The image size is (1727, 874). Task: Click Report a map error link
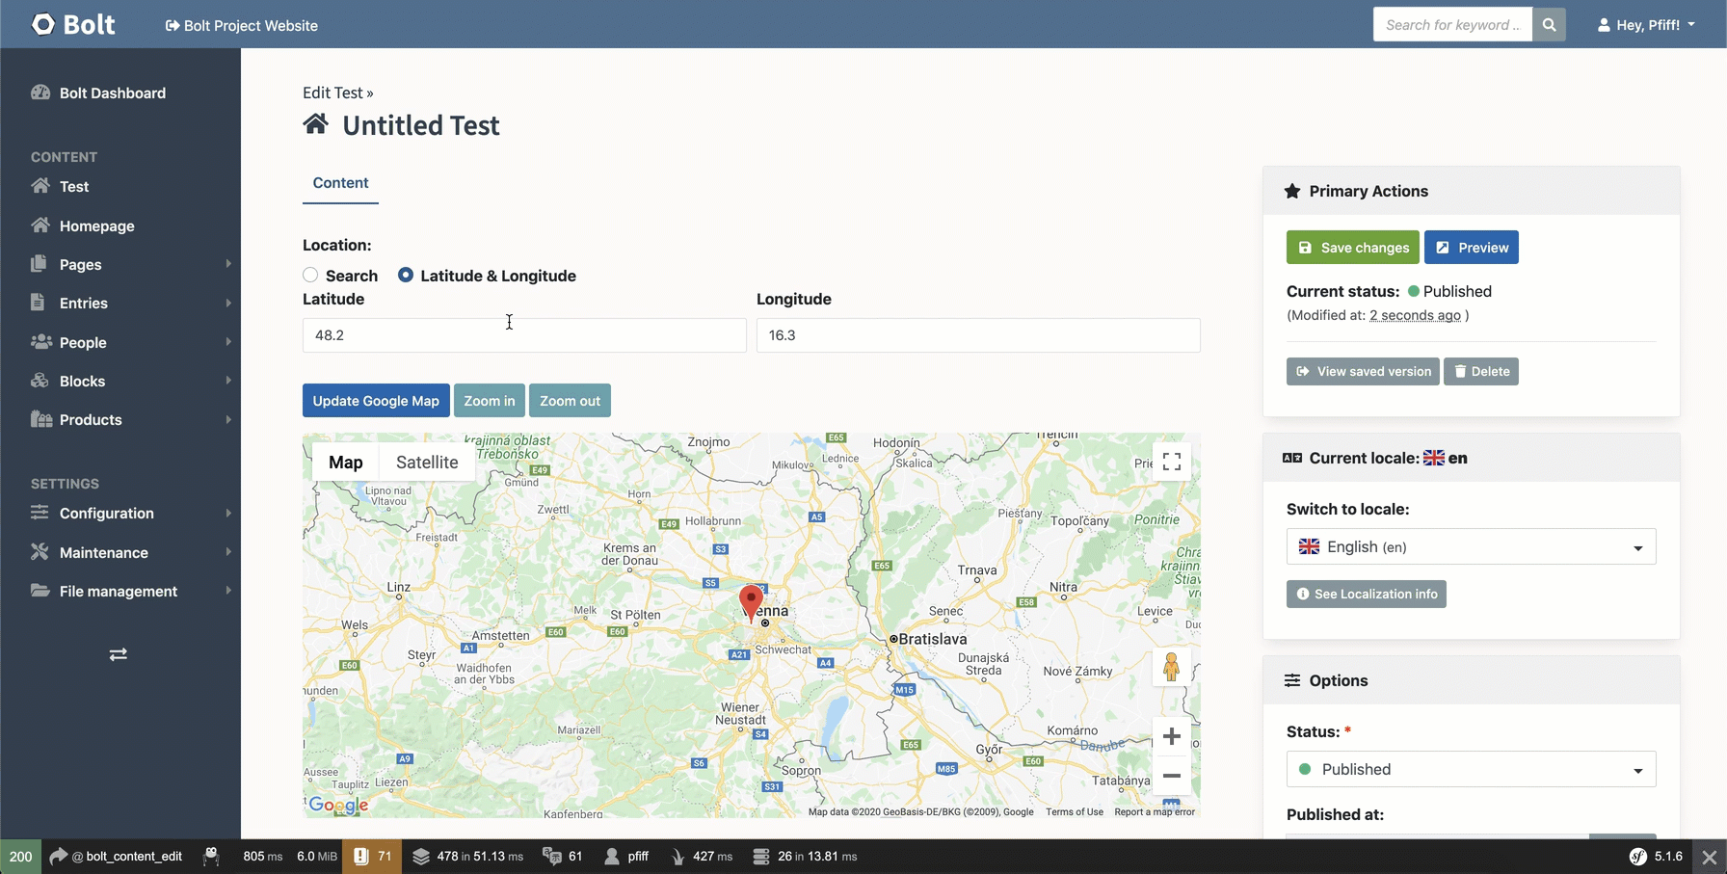[1155, 812]
